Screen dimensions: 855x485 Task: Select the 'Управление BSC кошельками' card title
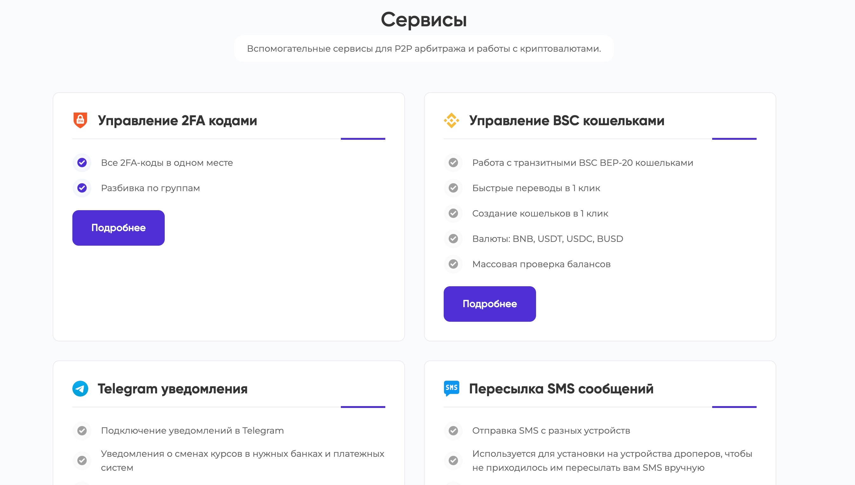(567, 120)
